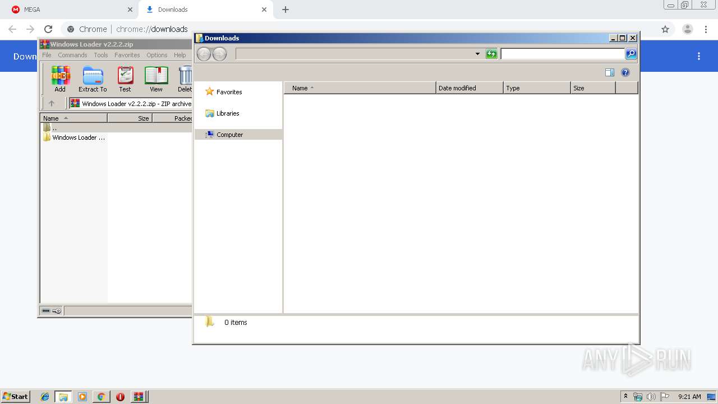Click the Windows Explorer taskbar icon
The width and height of the screenshot is (718, 404).
coord(63,397)
